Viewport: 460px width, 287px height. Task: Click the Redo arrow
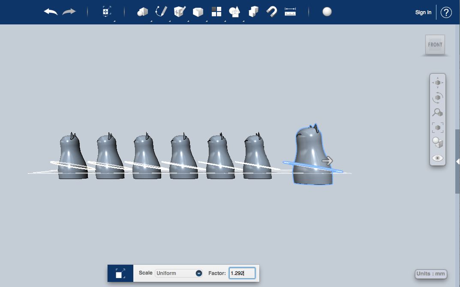click(x=69, y=12)
